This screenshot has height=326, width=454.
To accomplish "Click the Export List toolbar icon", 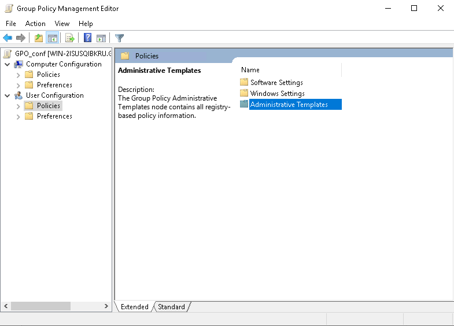I will (70, 38).
